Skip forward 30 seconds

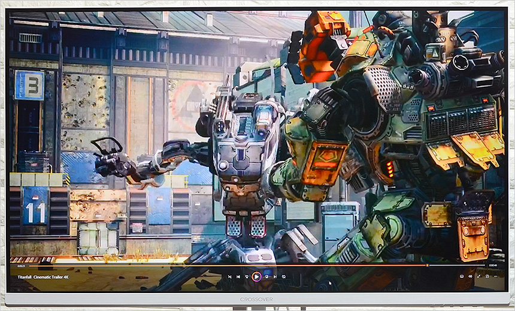coord(266,276)
